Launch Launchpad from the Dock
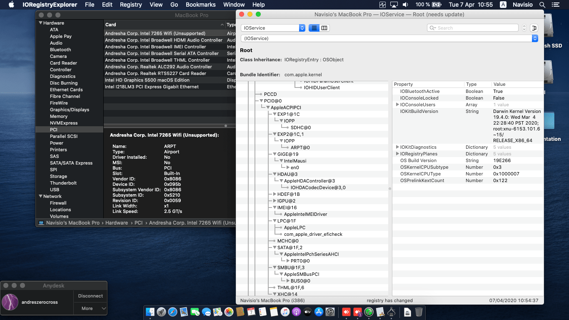Image resolution: width=569 pixels, height=320 pixels. pyautogui.click(x=161, y=312)
